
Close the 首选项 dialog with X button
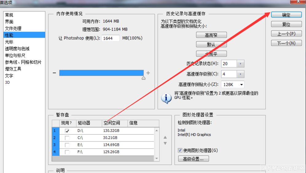(x=298, y=2)
